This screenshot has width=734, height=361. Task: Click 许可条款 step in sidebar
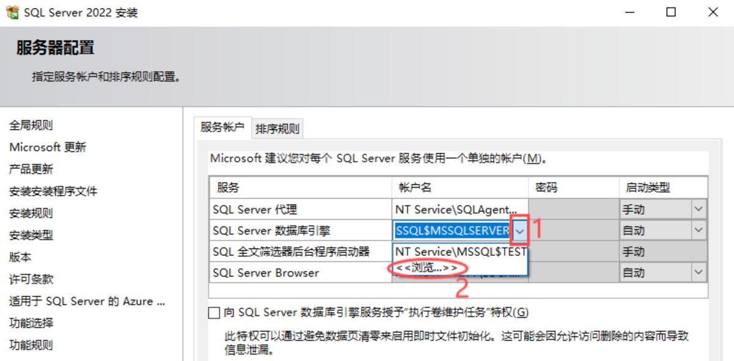pos(31,279)
